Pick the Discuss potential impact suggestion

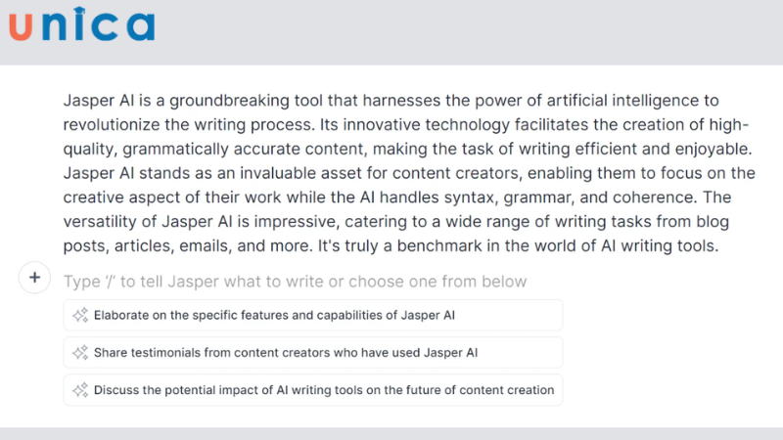coord(323,389)
